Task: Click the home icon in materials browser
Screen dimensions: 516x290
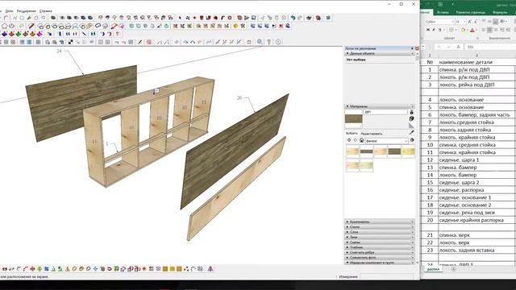Action: [361, 140]
